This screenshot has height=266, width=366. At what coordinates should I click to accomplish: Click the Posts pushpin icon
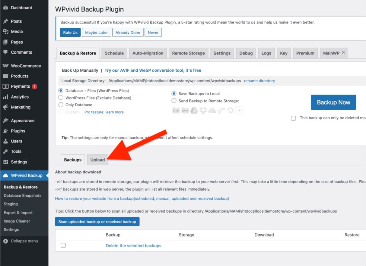click(x=5, y=21)
